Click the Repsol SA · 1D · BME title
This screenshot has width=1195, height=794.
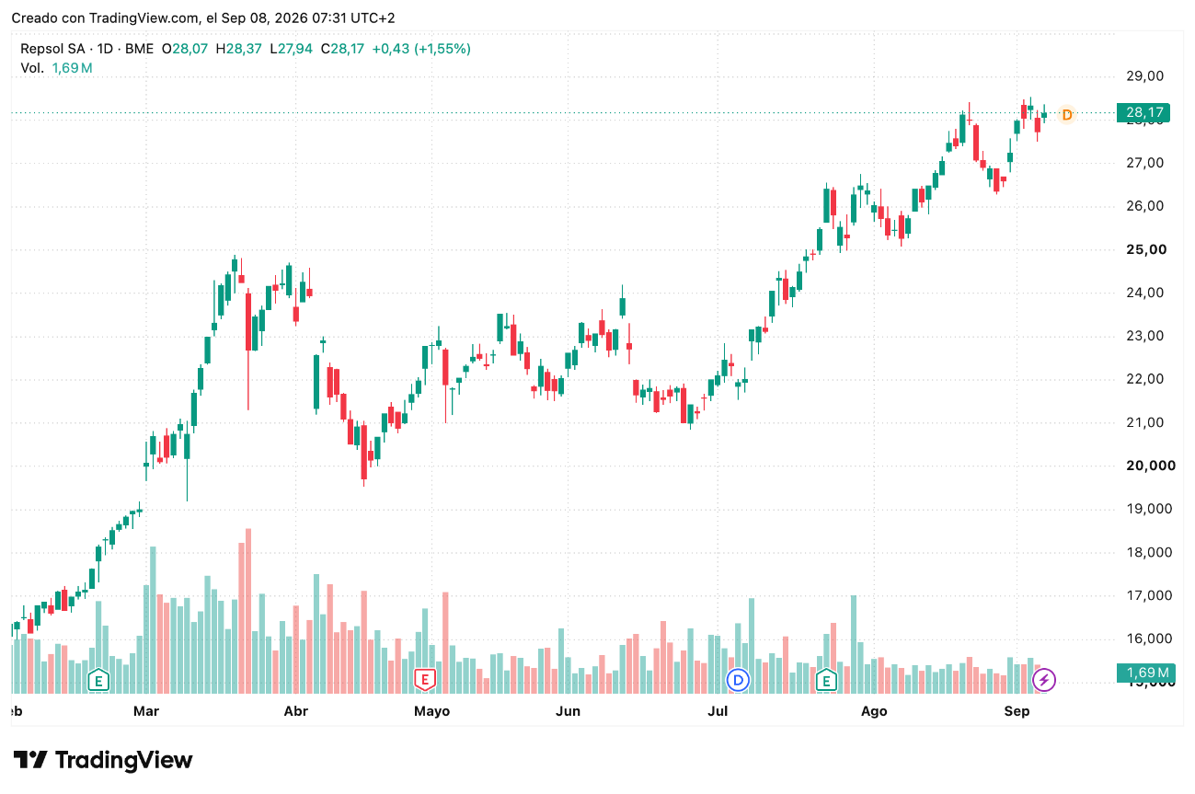[87, 49]
